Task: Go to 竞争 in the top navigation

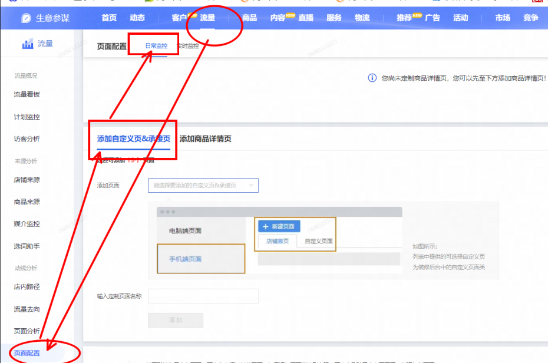Action: pos(531,18)
